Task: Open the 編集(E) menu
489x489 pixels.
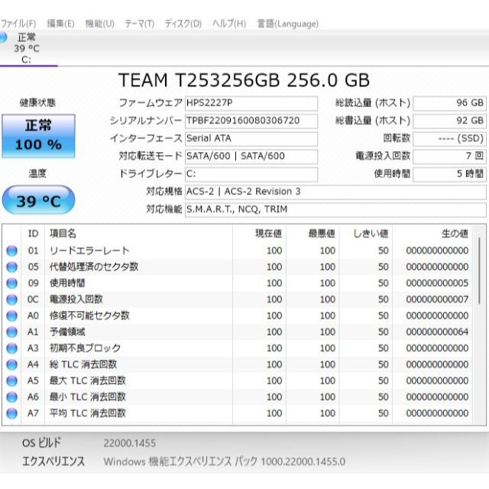Action: (x=60, y=24)
